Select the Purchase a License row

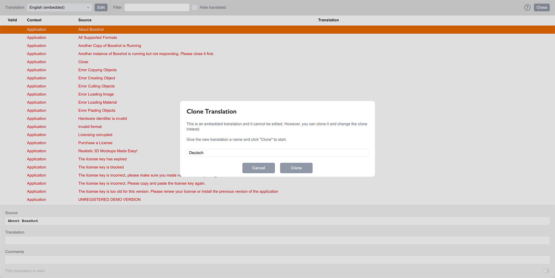[95, 143]
